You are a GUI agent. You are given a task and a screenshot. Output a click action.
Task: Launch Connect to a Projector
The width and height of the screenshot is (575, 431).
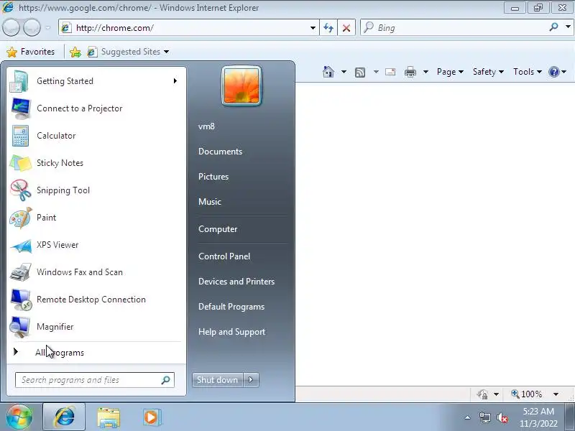[x=96, y=108]
